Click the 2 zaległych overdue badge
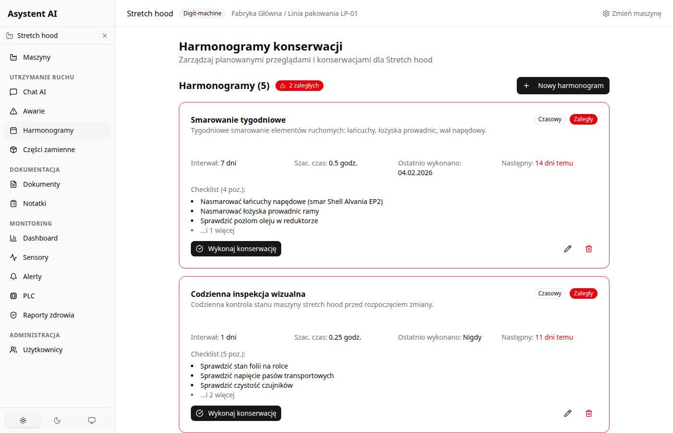Image resolution: width=673 pixels, height=433 pixels. coord(299,85)
